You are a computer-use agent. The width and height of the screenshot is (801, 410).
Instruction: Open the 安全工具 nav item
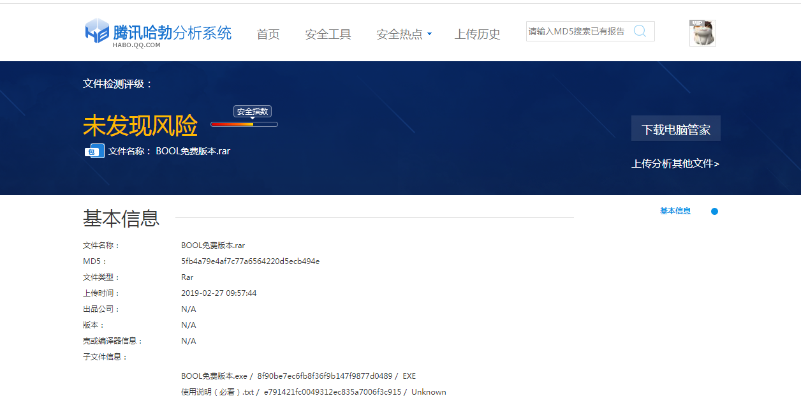pos(328,34)
